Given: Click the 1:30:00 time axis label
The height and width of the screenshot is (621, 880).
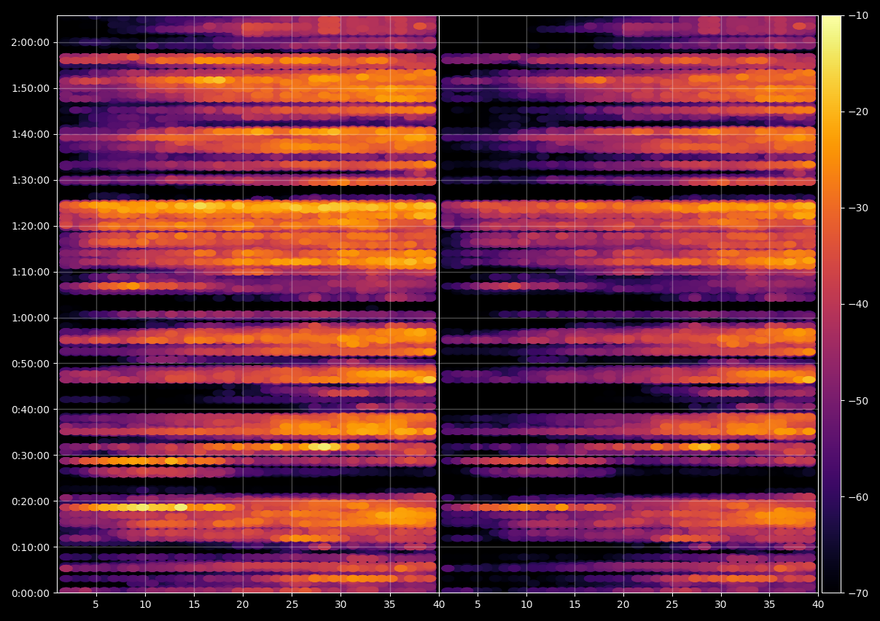Looking at the screenshot, I should (x=30, y=180).
